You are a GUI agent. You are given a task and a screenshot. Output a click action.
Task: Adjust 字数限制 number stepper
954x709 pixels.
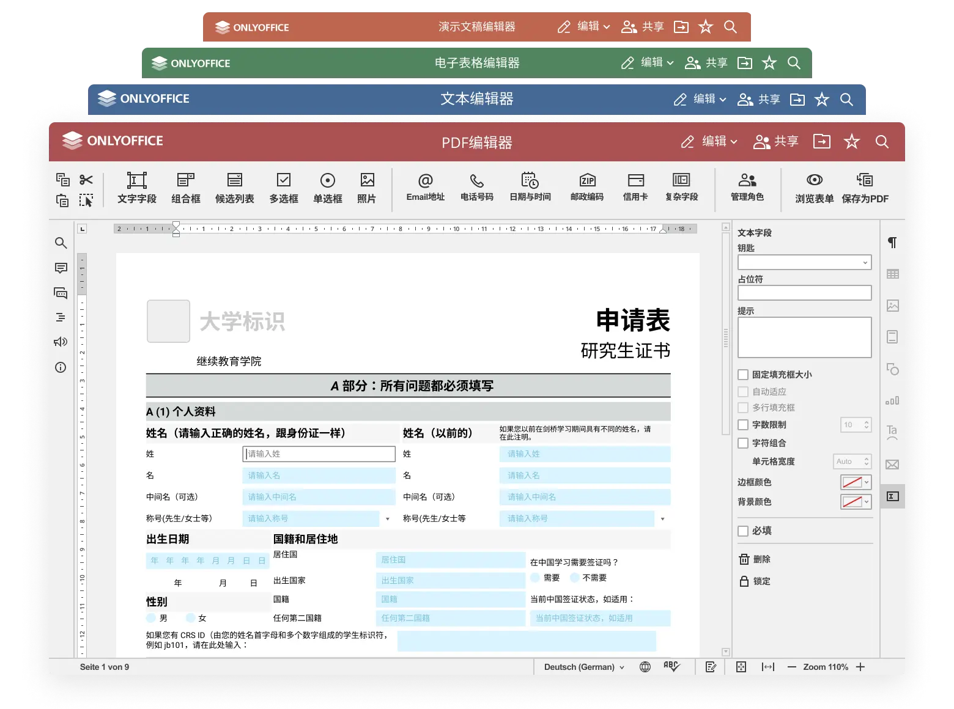point(867,425)
